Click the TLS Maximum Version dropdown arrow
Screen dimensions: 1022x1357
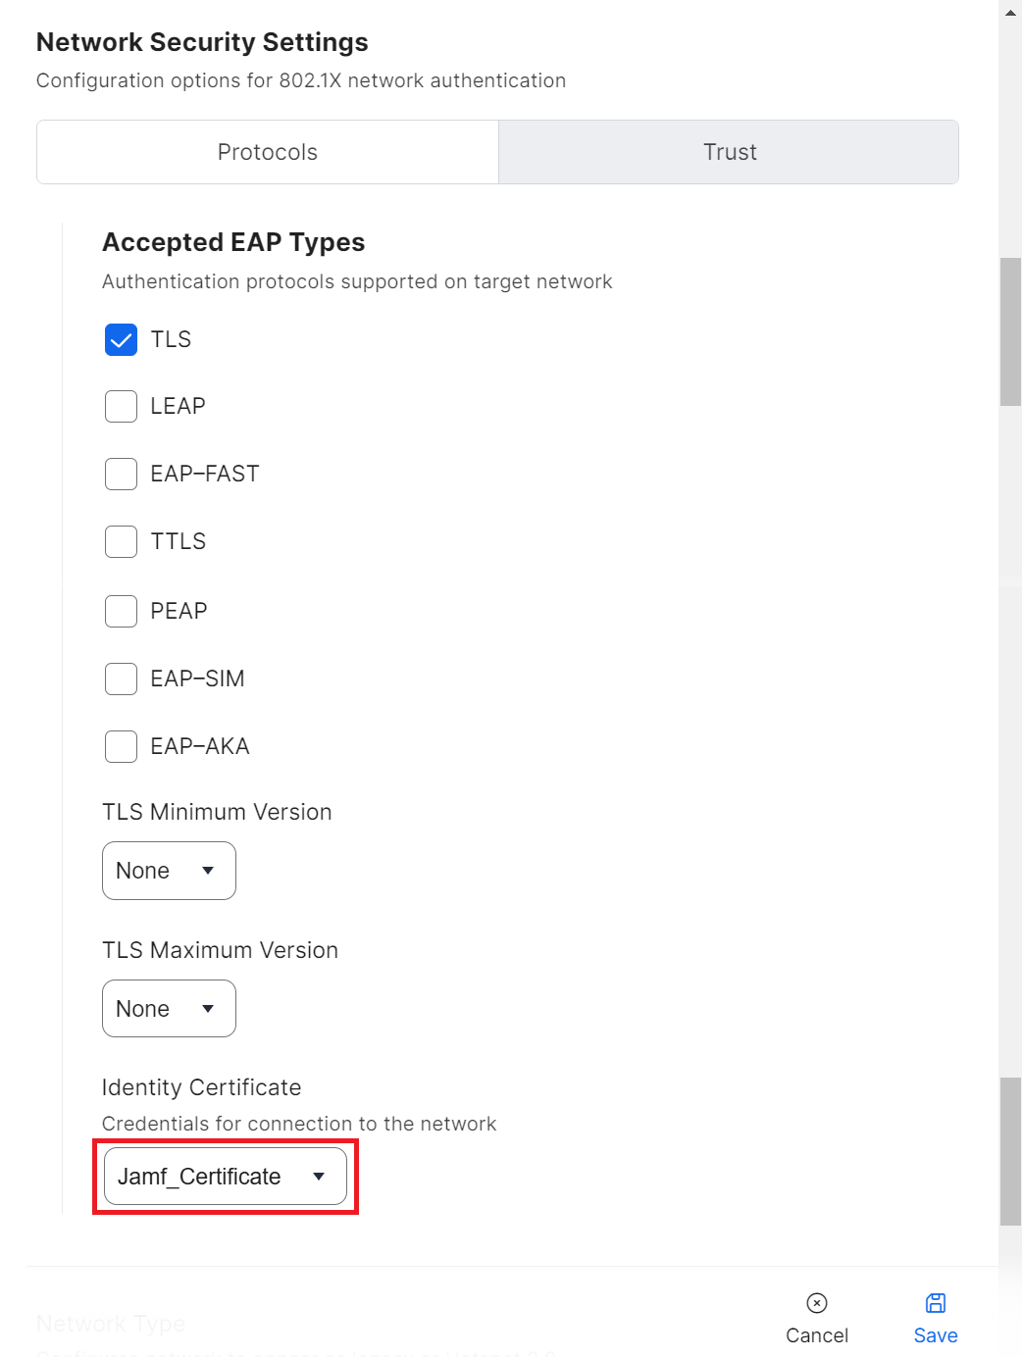click(x=208, y=1009)
